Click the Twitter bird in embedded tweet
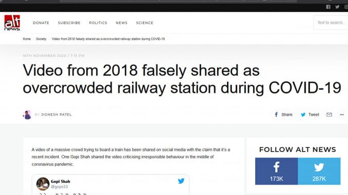The width and height of the screenshot is (348, 195). [181, 181]
